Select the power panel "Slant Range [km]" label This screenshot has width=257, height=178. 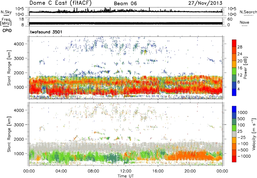pos(9,68)
